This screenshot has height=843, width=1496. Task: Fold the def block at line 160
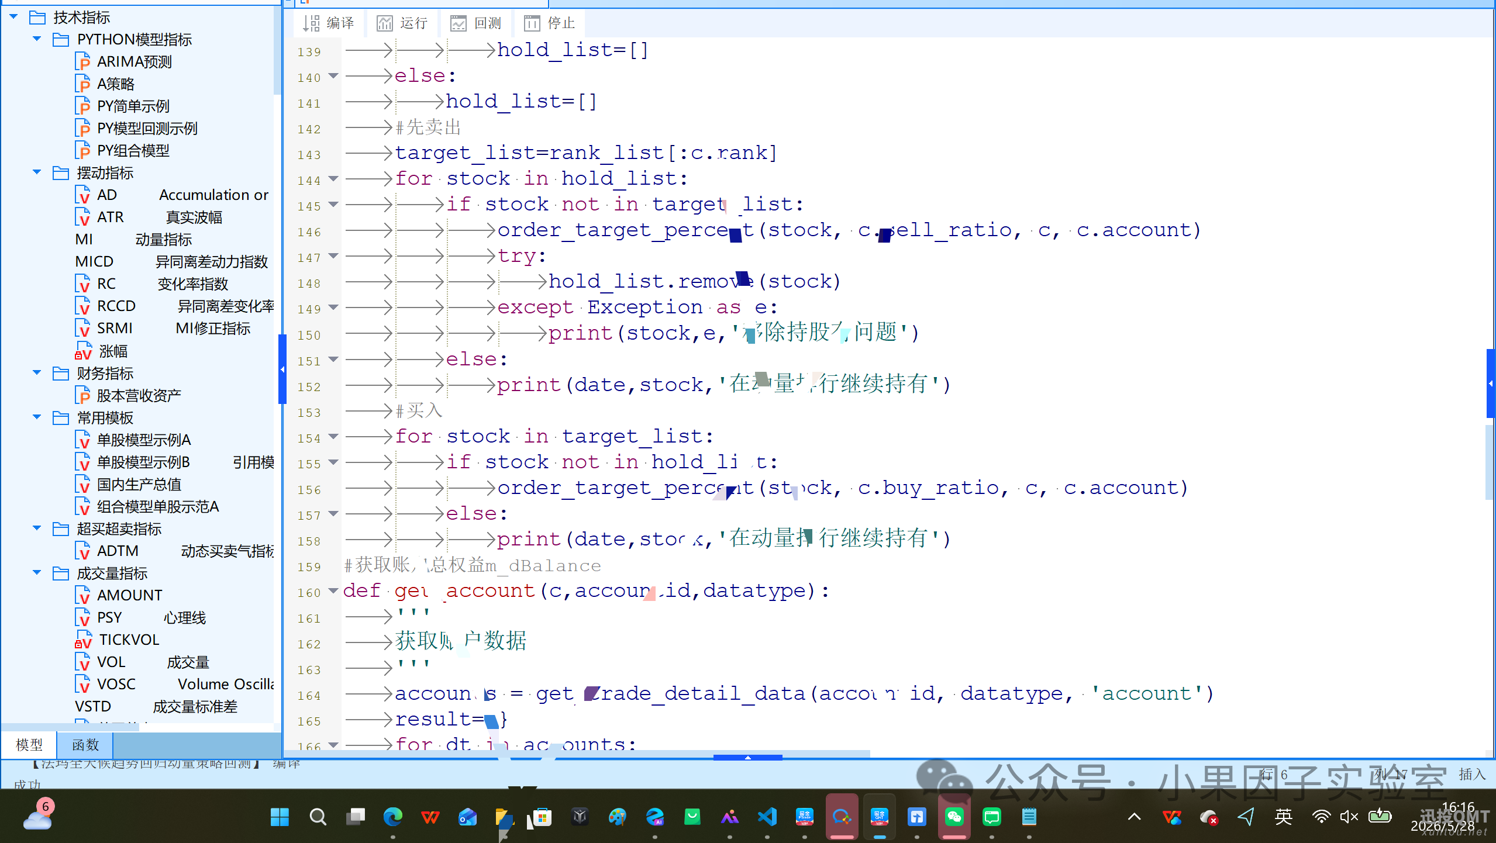coord(333,591)
